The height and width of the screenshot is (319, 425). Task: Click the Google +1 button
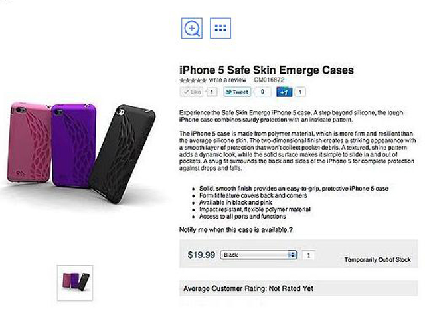[x=284, y=92]
